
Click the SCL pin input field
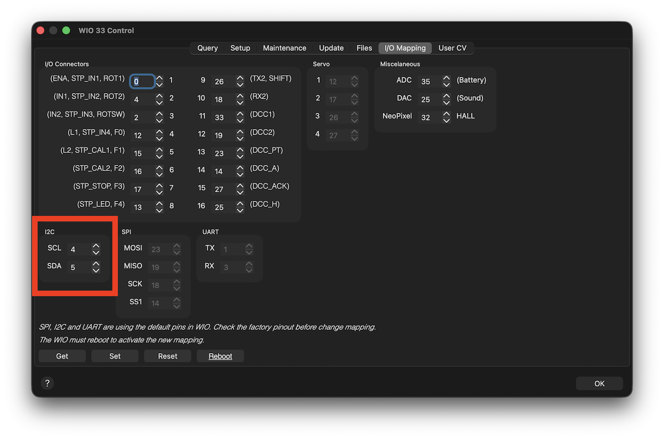78,250
